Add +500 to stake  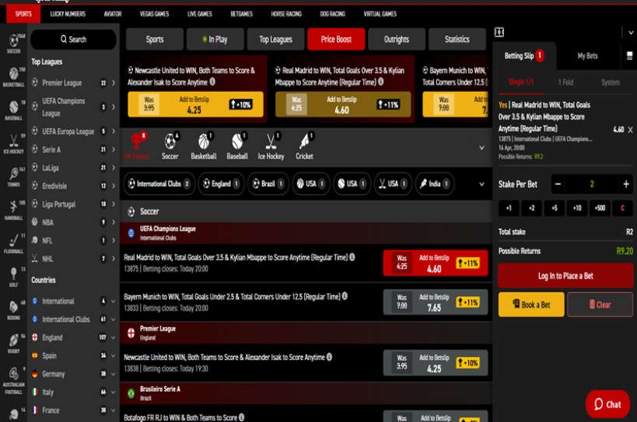point(600,208)
